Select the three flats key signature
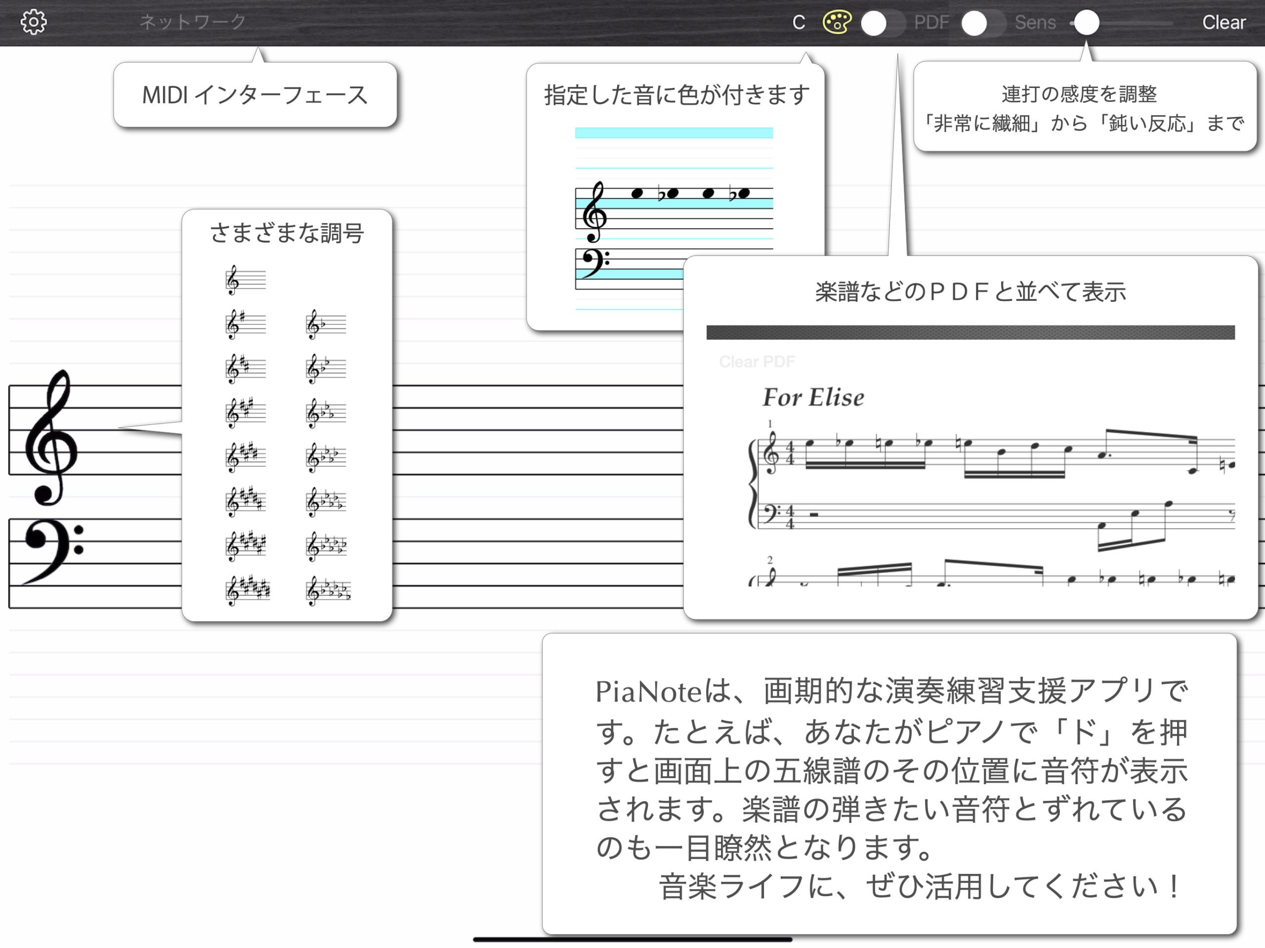Screen dimensions: 1265x948 point(326,413)
